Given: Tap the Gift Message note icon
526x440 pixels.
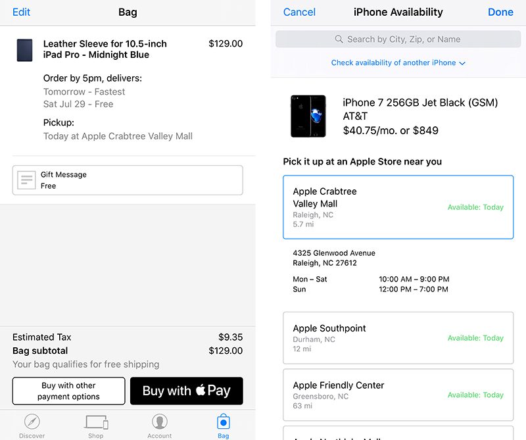Looking at the screenshot, I should [26, 180].
